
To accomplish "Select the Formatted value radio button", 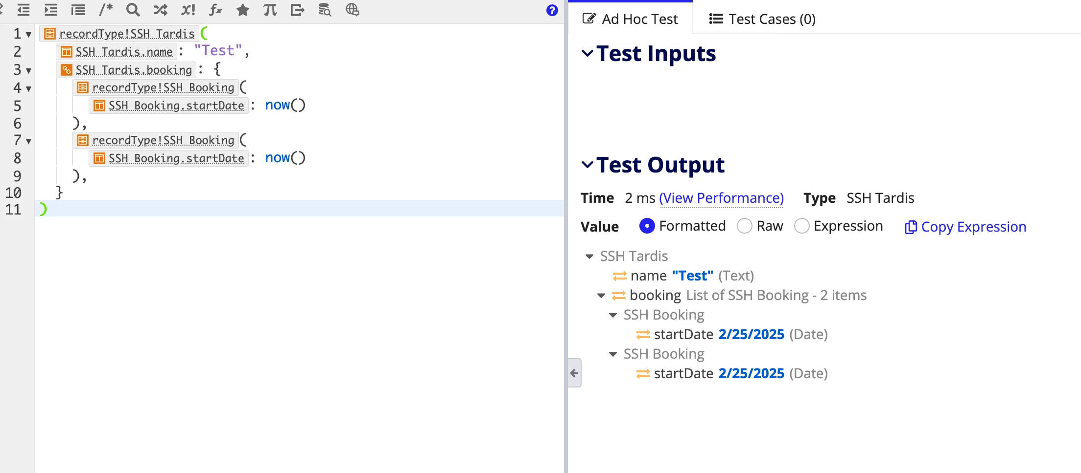I will (647, 226).
